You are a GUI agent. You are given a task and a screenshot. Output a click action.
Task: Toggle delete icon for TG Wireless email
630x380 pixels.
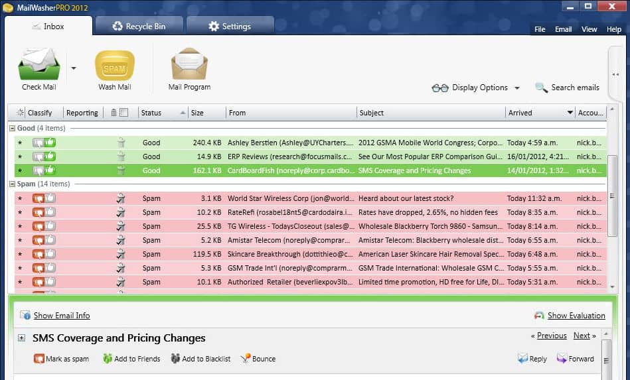[x=121, y=226]
